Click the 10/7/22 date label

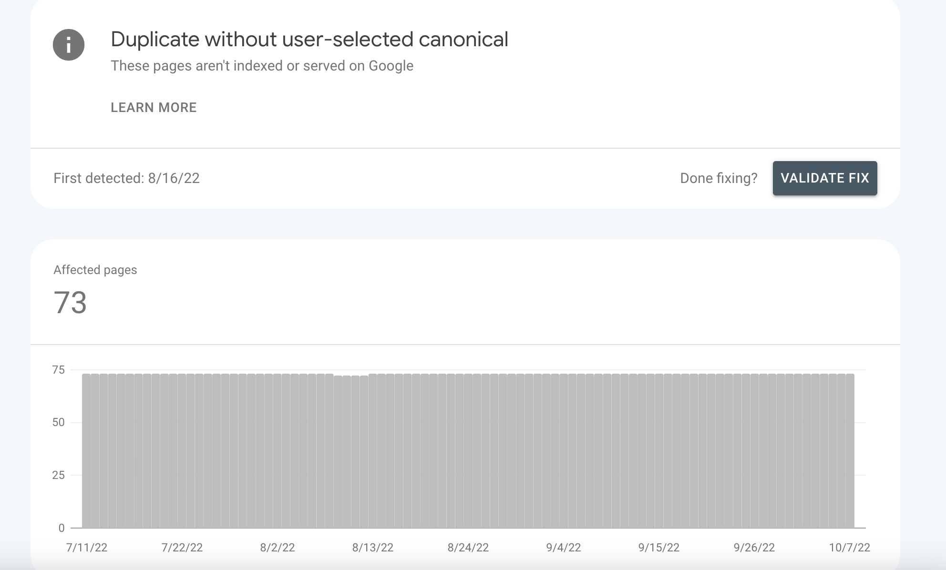[850, 548]
